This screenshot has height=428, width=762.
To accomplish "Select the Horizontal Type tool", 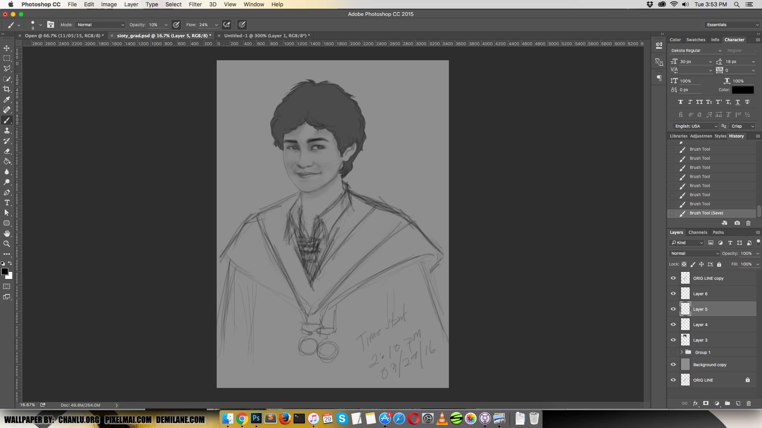I will tap(7, 203).
